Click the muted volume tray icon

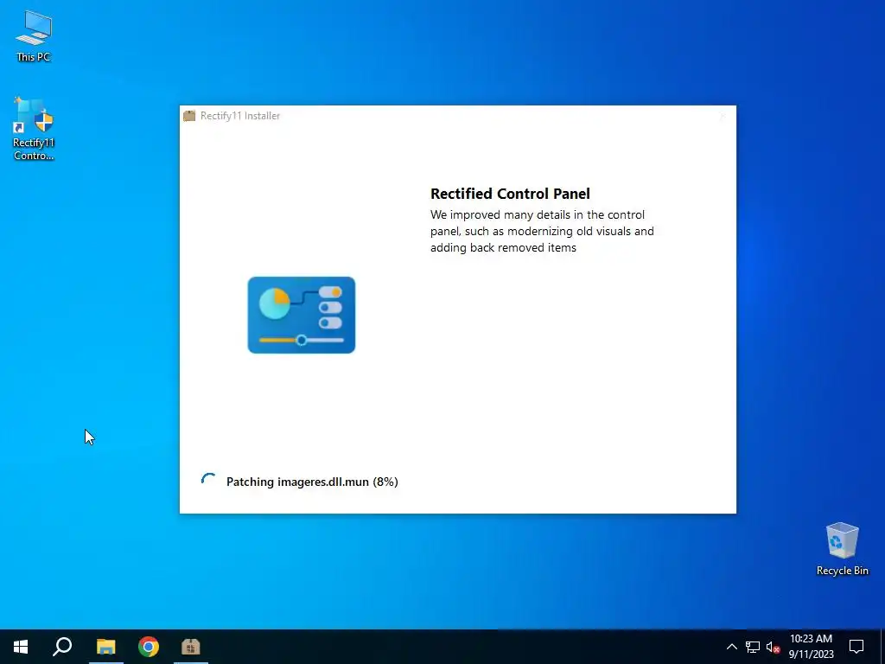(773, 647)
